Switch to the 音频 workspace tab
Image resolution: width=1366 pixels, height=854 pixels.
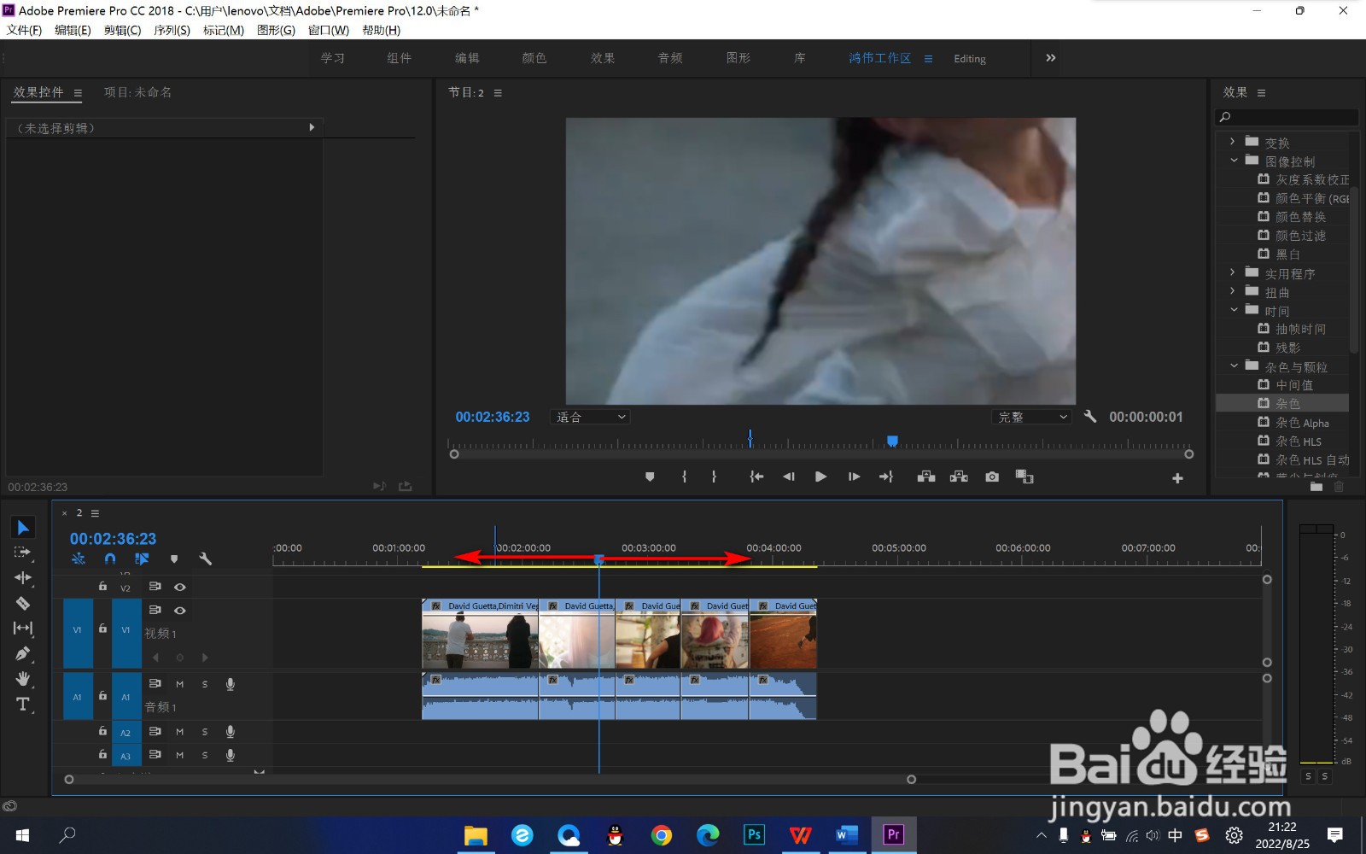pos(670,58)
